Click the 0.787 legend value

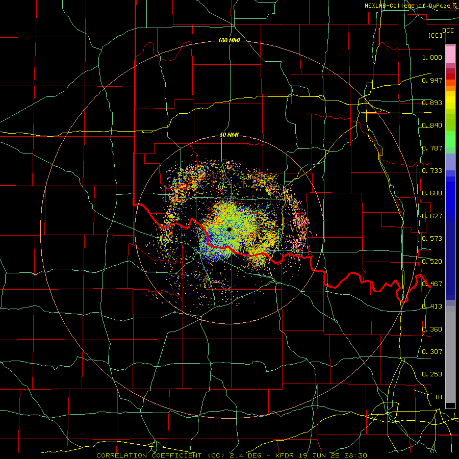432,148
